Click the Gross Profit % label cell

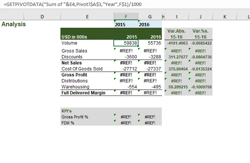point(75,117)
